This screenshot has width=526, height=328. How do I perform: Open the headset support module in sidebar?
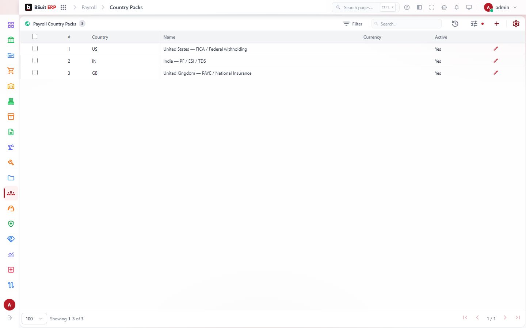pos(11,208)
